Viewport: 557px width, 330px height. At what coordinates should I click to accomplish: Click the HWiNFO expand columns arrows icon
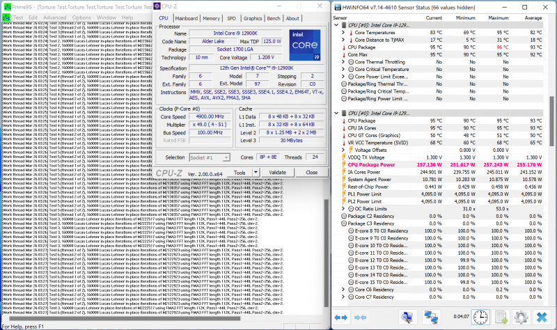(341, 317)
